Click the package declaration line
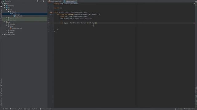The image size is (197, 110). 66,4
